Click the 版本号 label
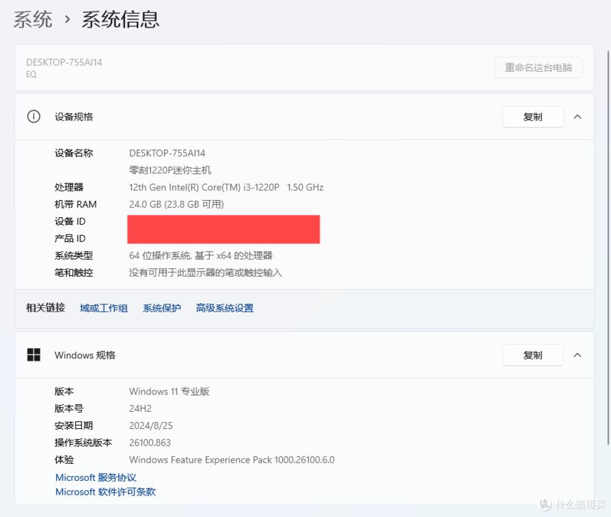 pos(69,408)
